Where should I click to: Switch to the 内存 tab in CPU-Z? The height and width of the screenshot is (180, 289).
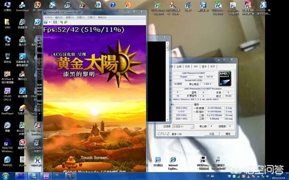[188, 66]
